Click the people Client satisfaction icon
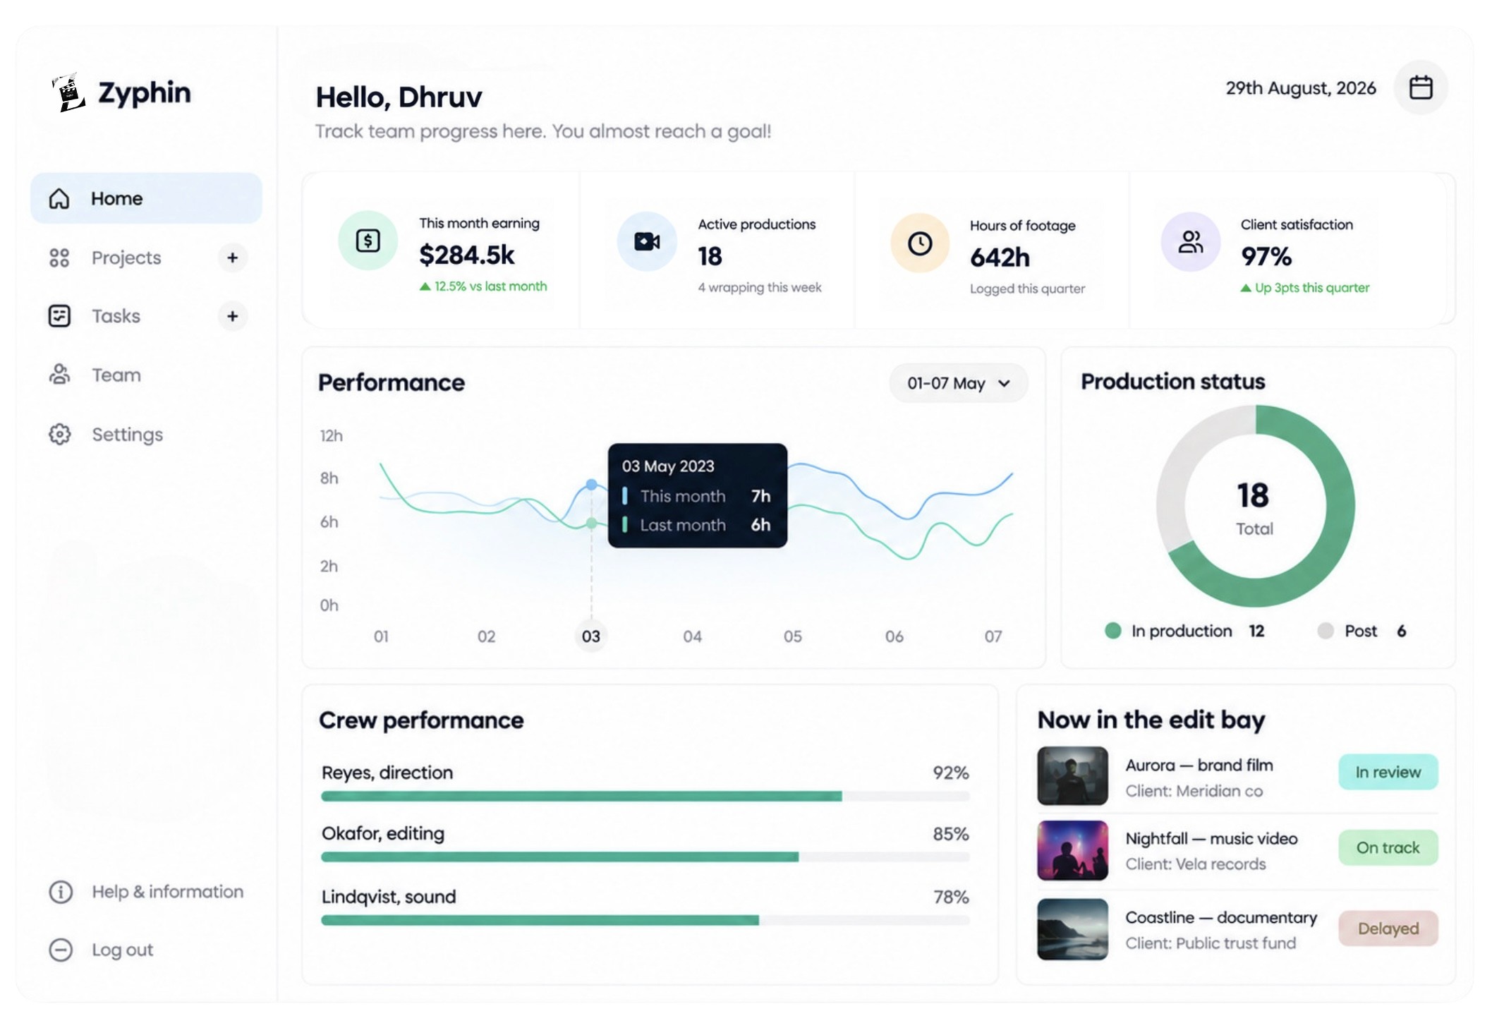The height and width of the screenshot is (1016, 1492). [x=1191, y=242]
